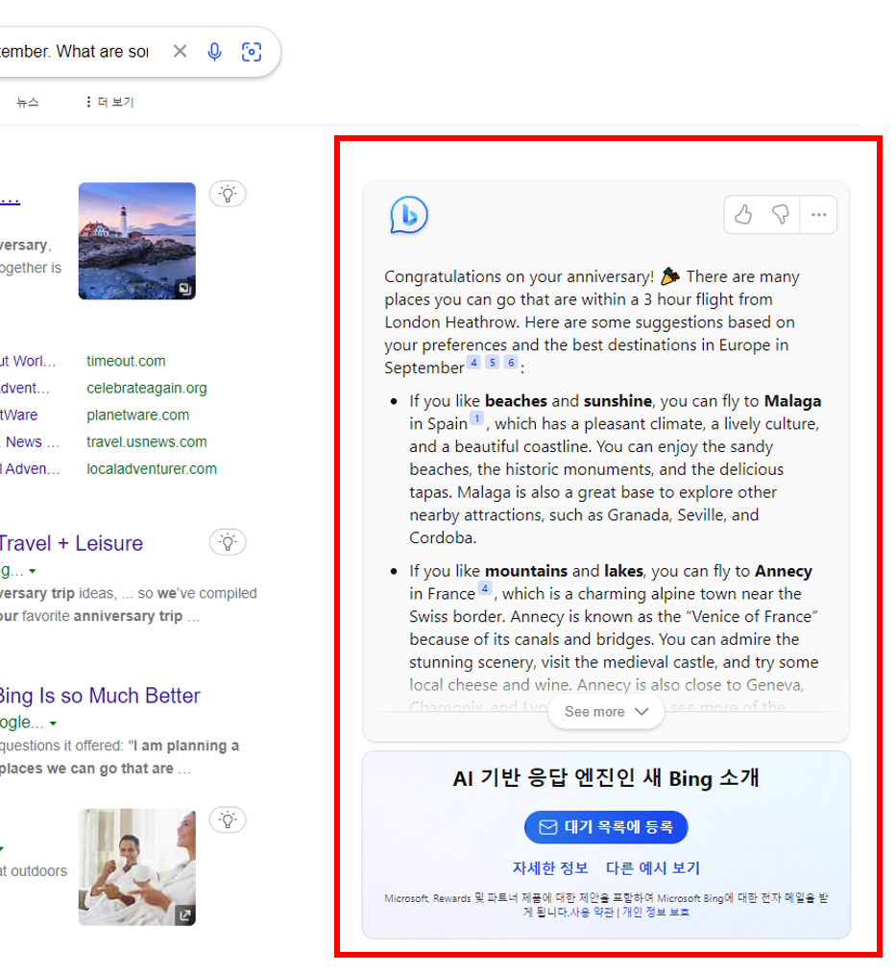Open image search camera lens icon
The height and width of the screenshot is (973, 896).
point(252,52)
